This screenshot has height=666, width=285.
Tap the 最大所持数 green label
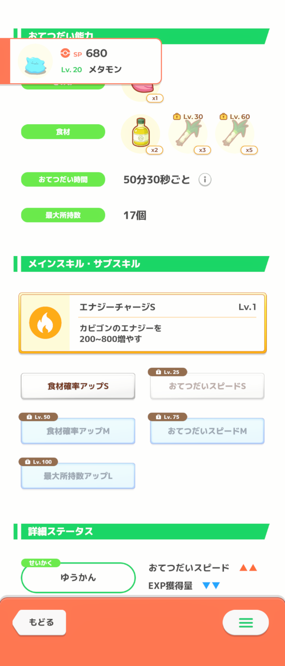(63, 215)
